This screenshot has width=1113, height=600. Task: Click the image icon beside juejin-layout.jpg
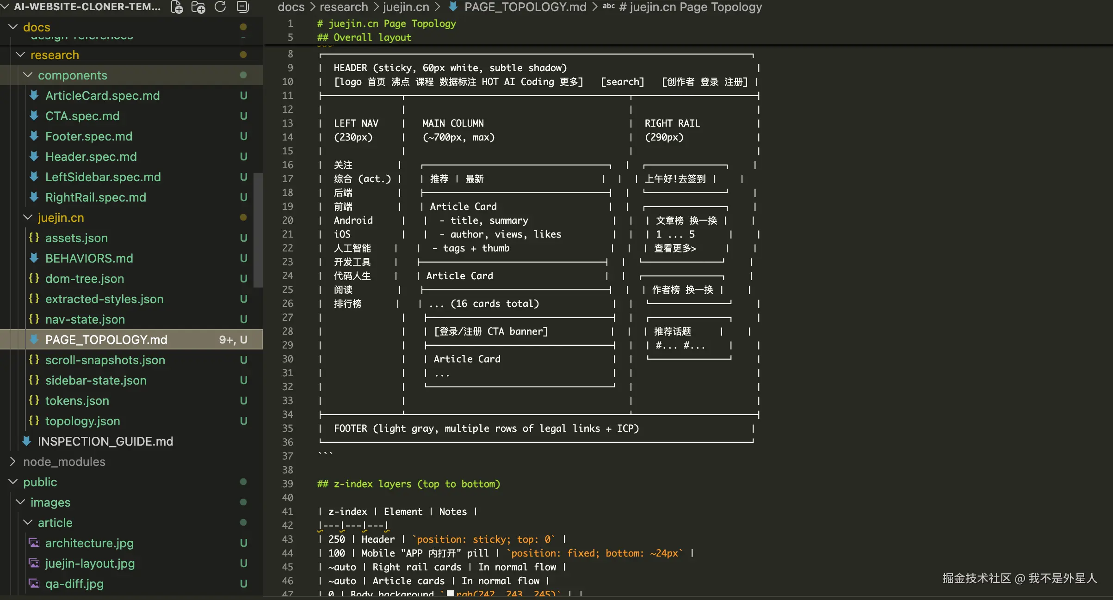point(34,563)
